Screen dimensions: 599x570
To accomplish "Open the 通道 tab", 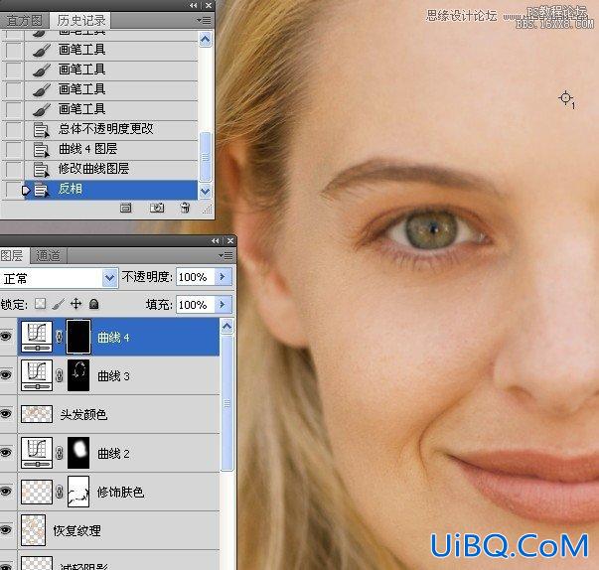I will [x=48, y=256].
